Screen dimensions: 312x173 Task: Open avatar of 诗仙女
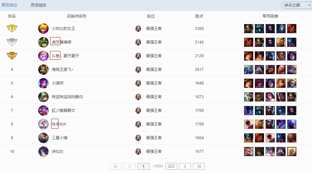coord(43,152)
